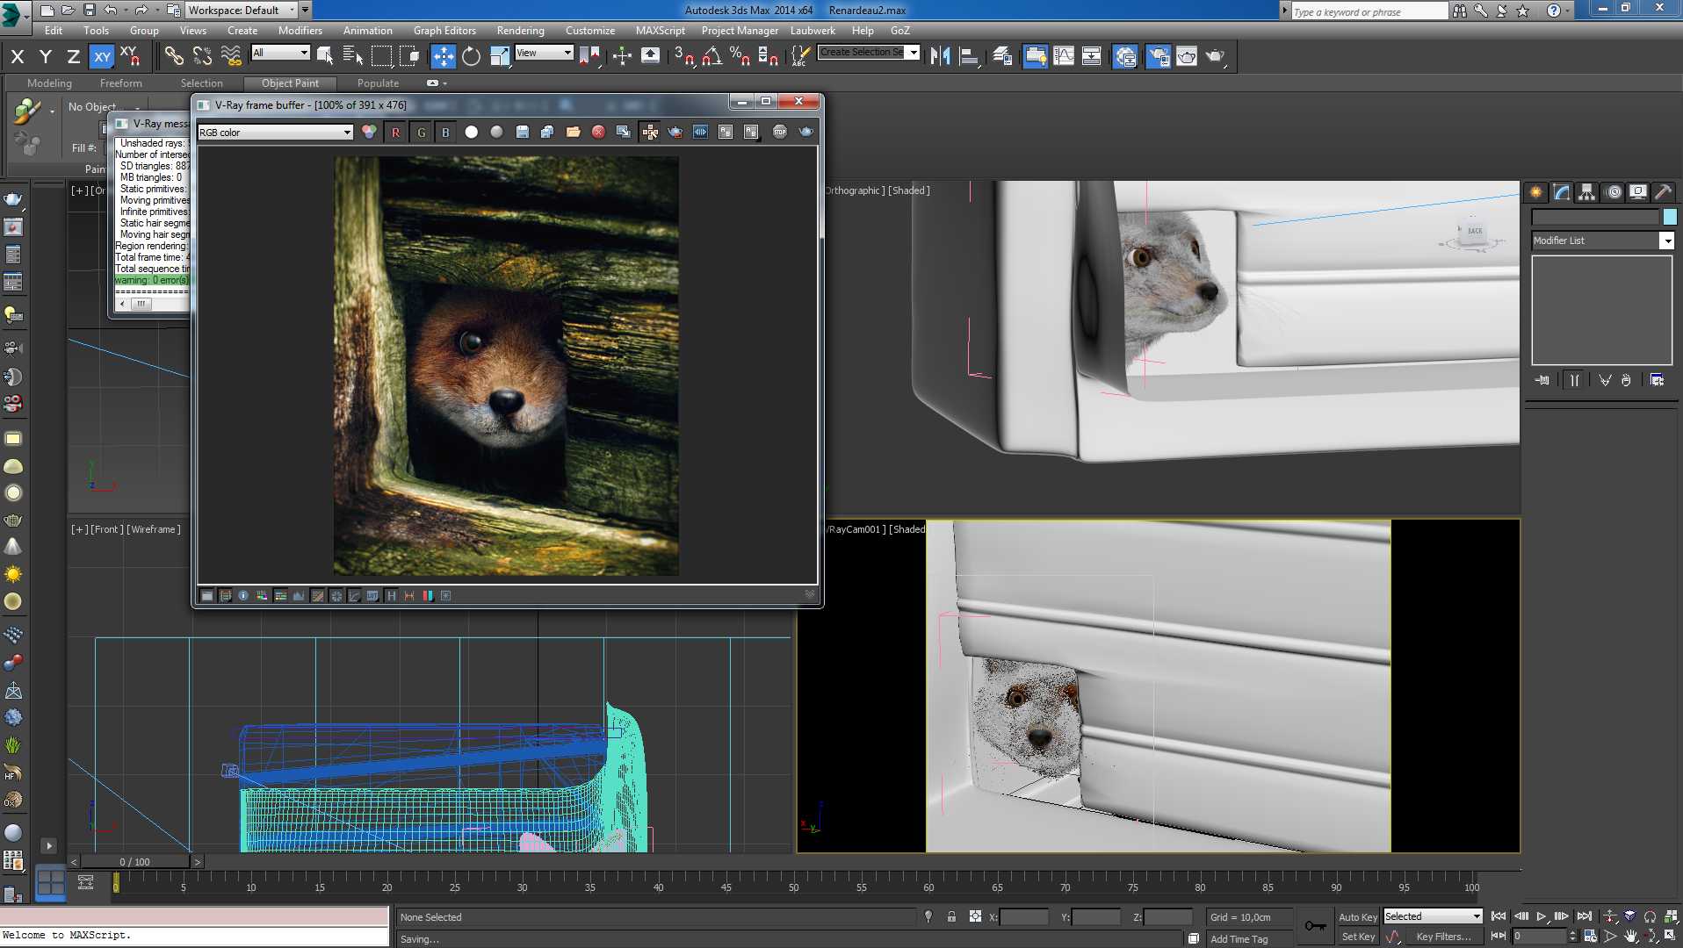
Task: Click the search keyword field
Action: pos(1369,11)
